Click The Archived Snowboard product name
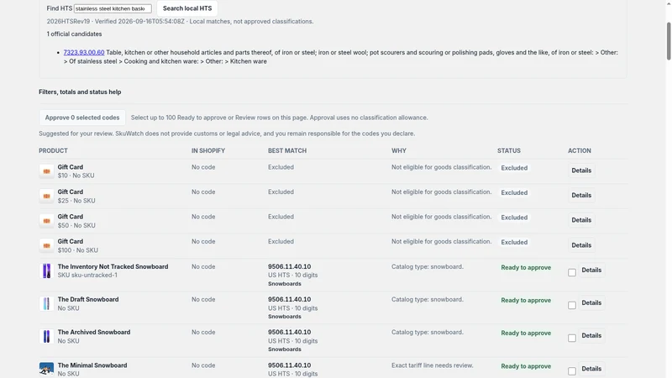This screenshot has width=672, height=378. tap(94, 332)
